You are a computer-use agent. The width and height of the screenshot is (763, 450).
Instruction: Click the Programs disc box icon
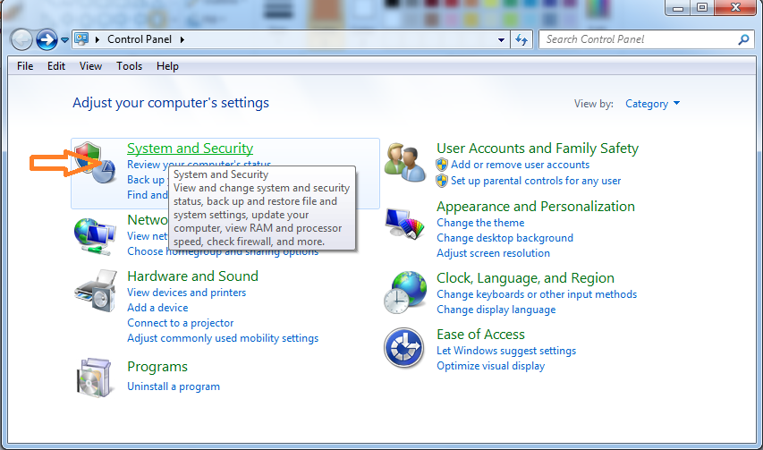click(95, 378)
